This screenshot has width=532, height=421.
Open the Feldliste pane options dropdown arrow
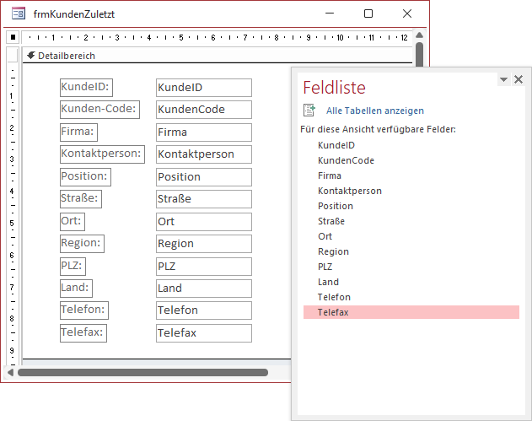503,79
